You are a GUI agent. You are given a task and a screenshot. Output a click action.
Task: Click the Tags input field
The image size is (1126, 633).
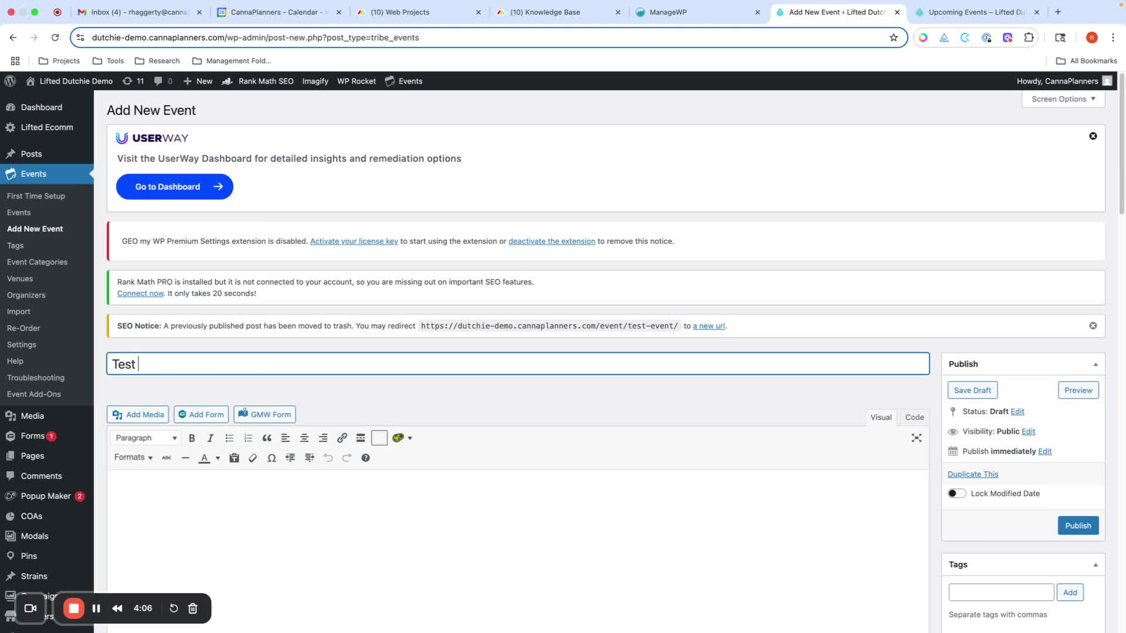(1000, 593)
